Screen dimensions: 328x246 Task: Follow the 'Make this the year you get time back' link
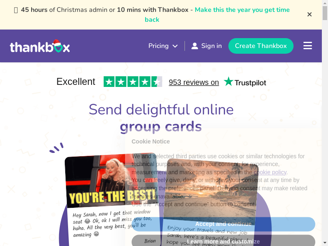217,15
